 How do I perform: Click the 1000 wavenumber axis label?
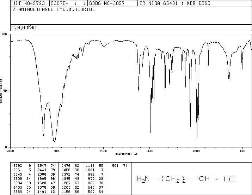(x=196, y=151)
